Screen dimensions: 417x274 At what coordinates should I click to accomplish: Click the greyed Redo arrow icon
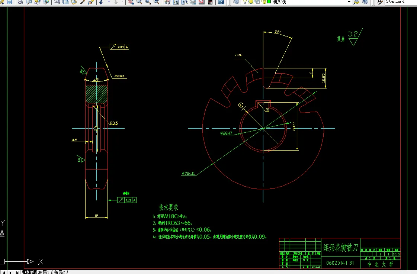(116, 2)
